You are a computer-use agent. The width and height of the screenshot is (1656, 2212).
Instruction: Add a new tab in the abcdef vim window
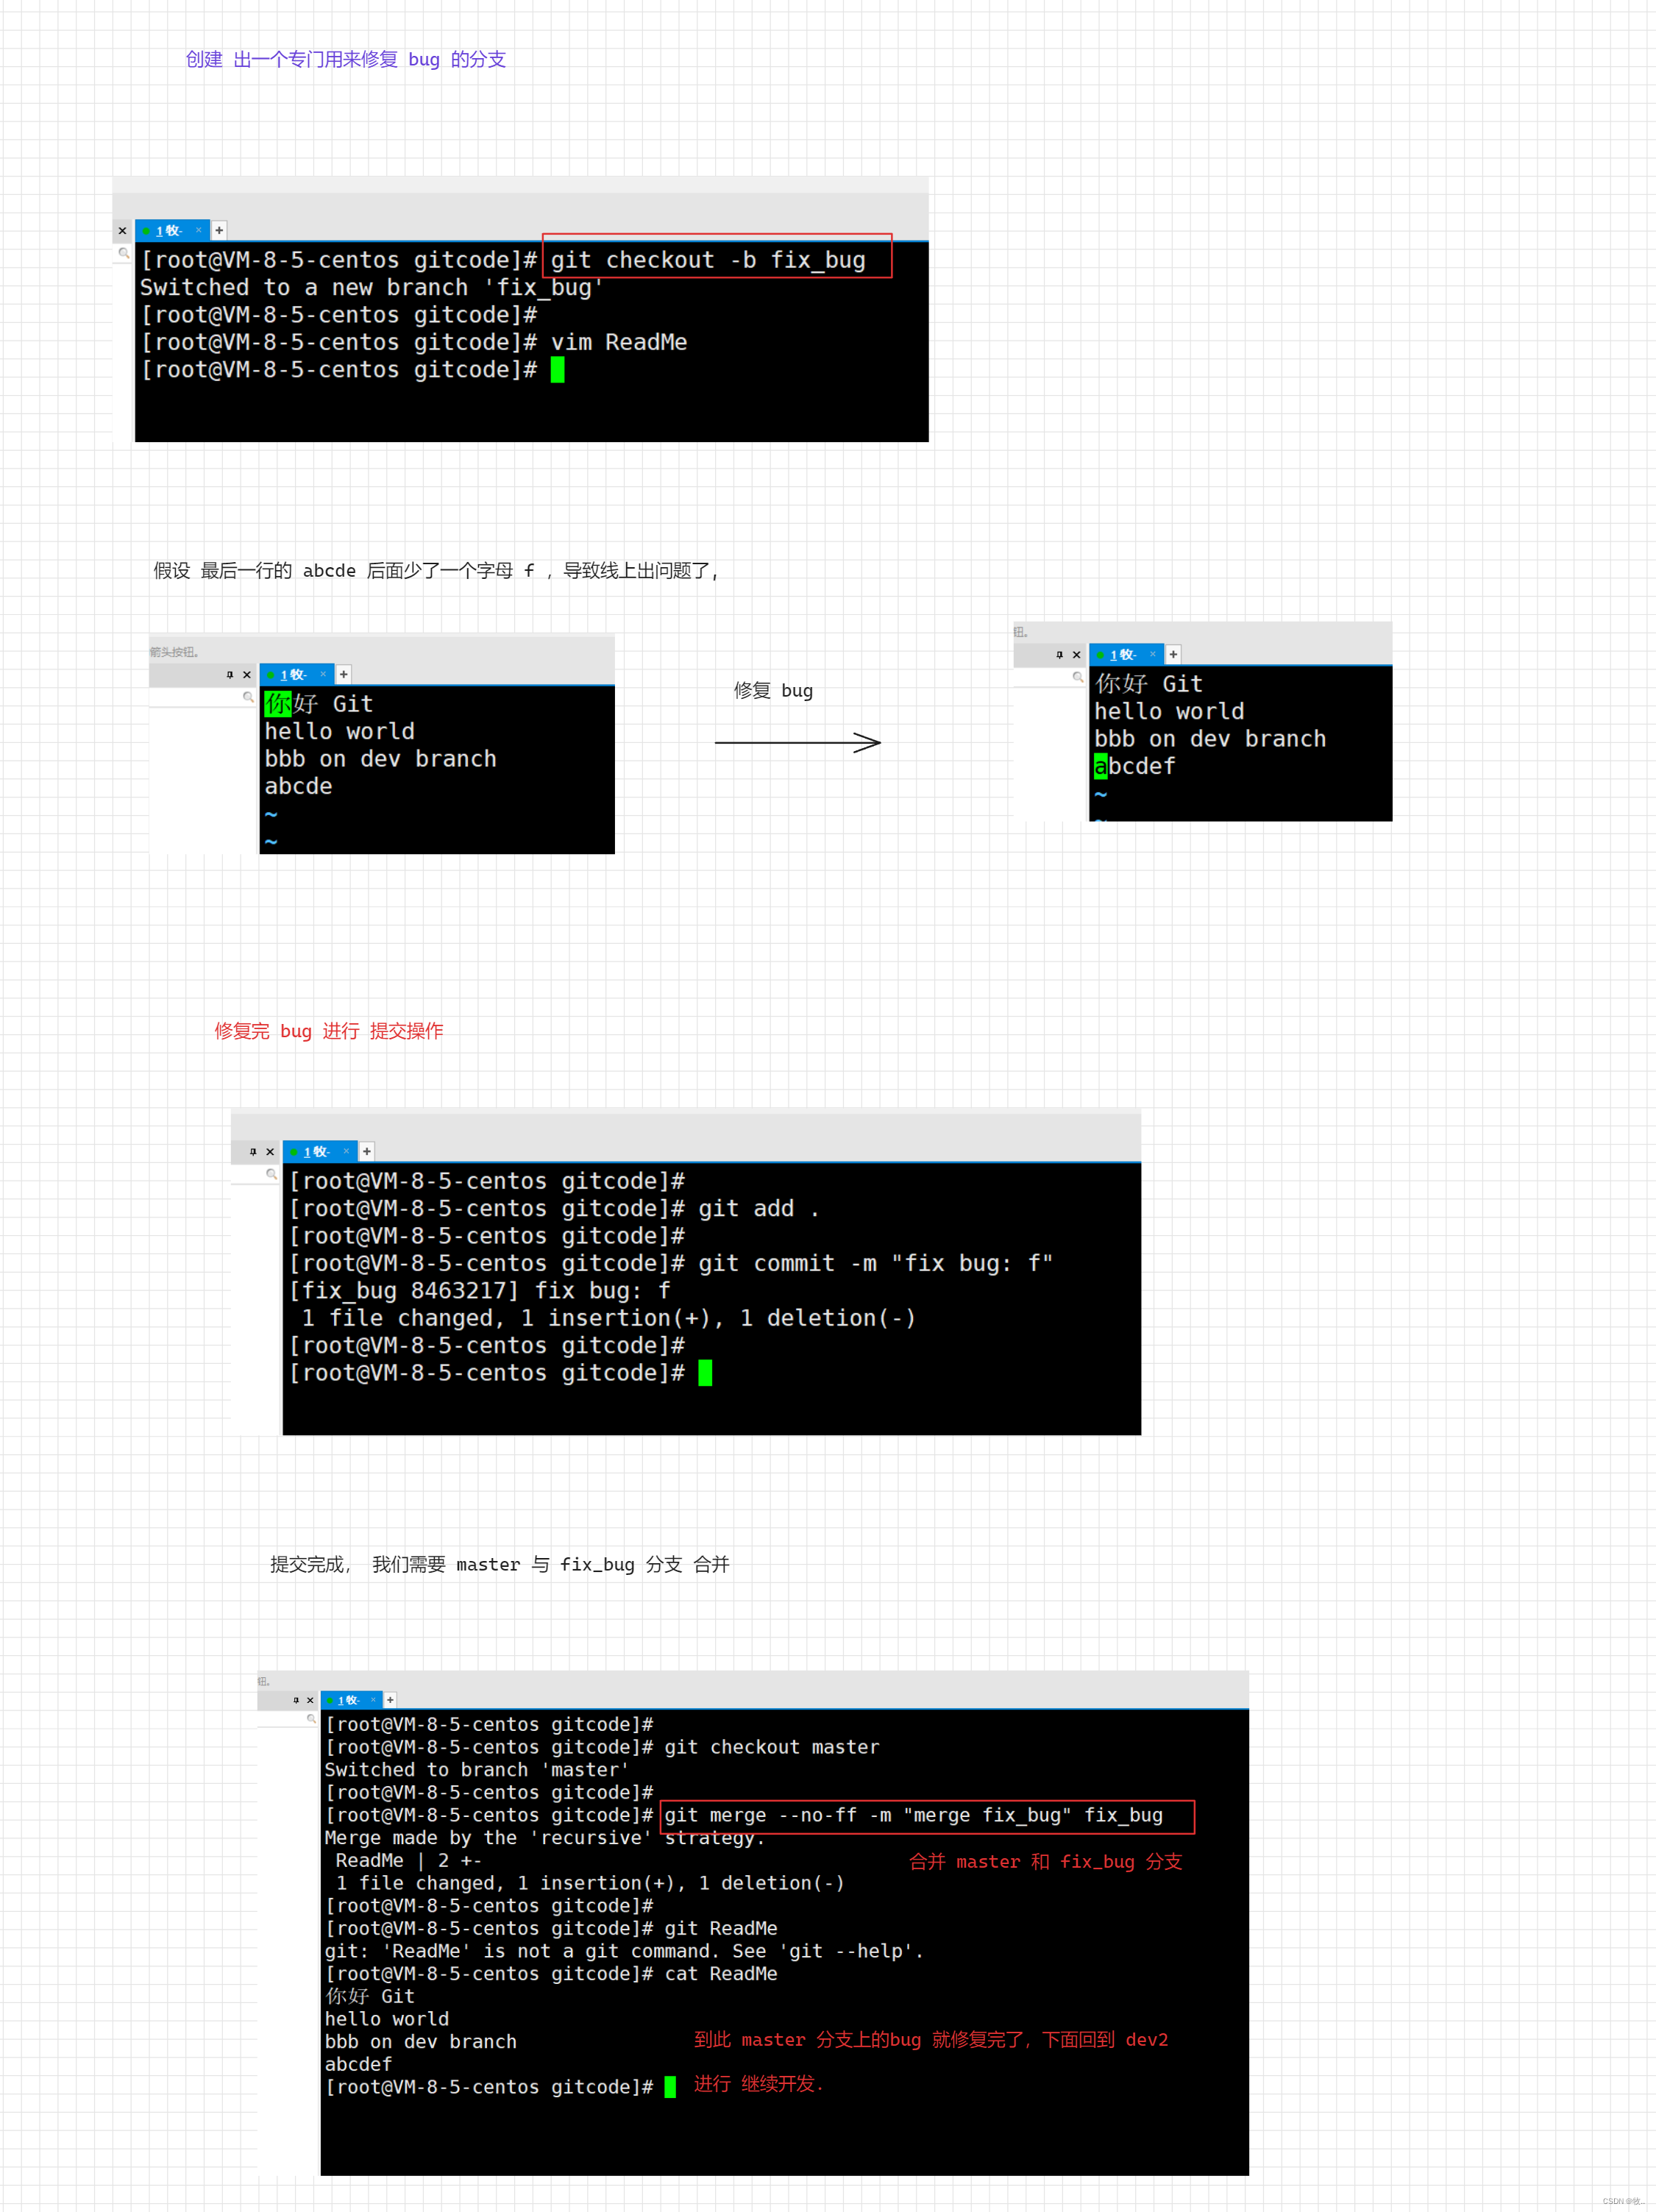click(1174, 655)
